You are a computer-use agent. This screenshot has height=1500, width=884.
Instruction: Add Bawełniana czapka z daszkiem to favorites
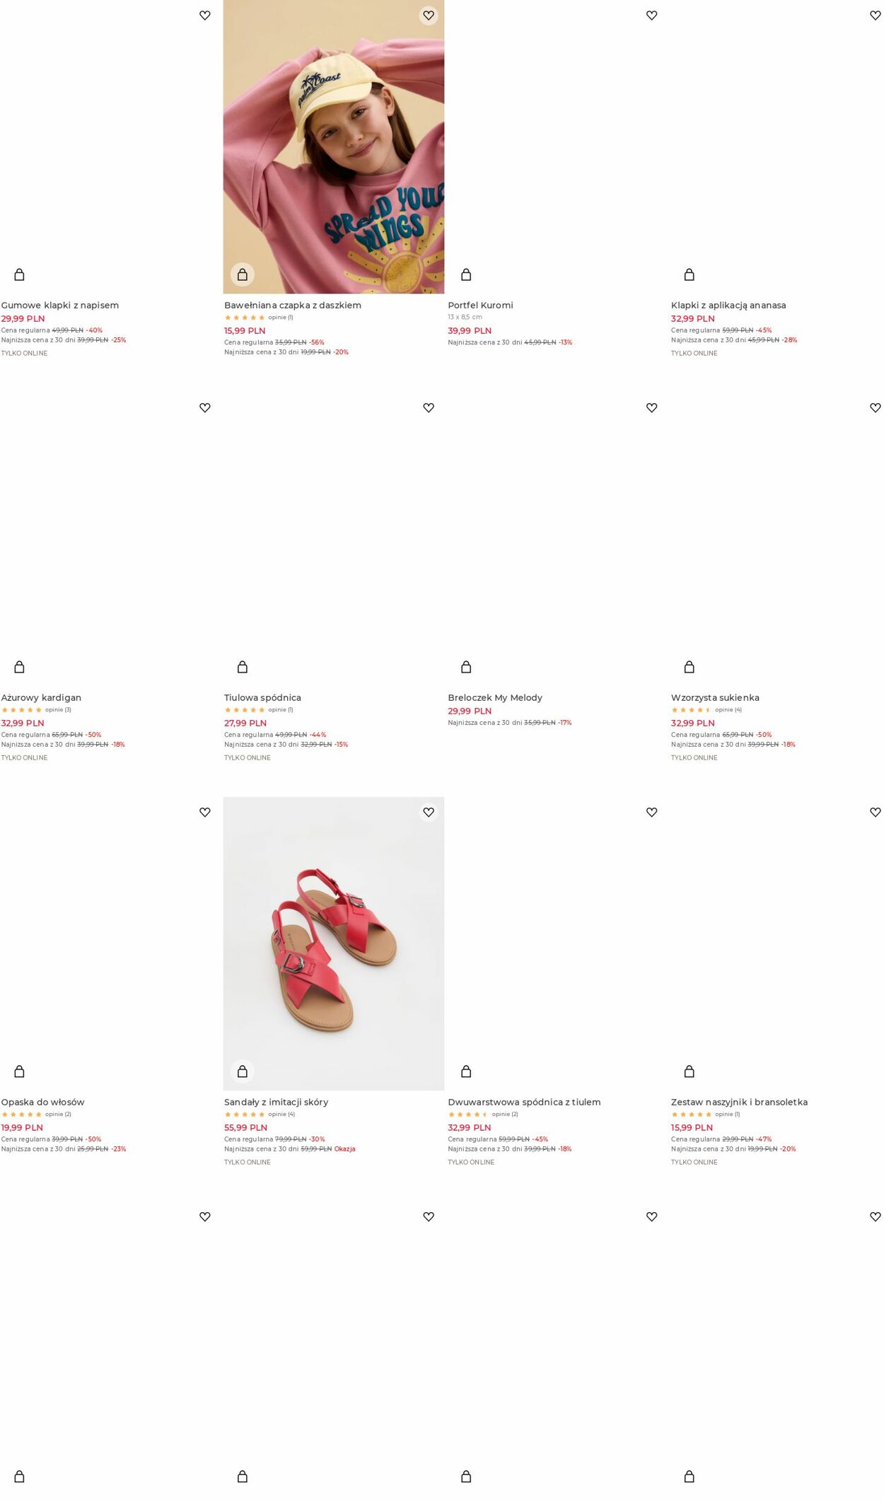(x=428, y=16)
